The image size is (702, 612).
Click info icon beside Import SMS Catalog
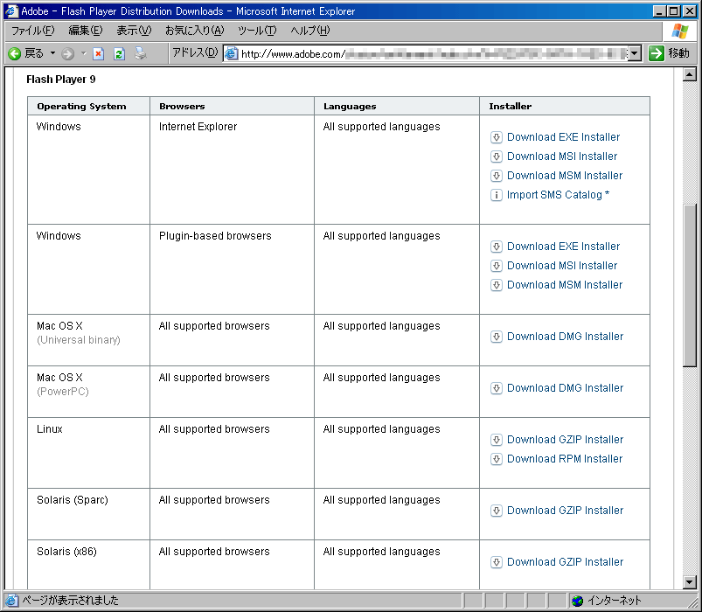[x=496, y=195]
